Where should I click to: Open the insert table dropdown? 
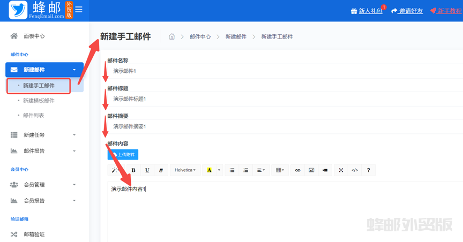coord(280,170)
